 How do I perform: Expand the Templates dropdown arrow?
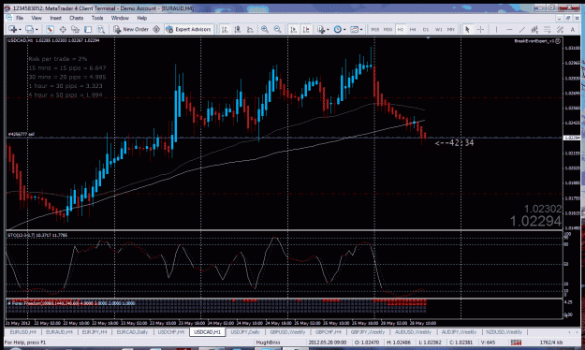point(361,29)
